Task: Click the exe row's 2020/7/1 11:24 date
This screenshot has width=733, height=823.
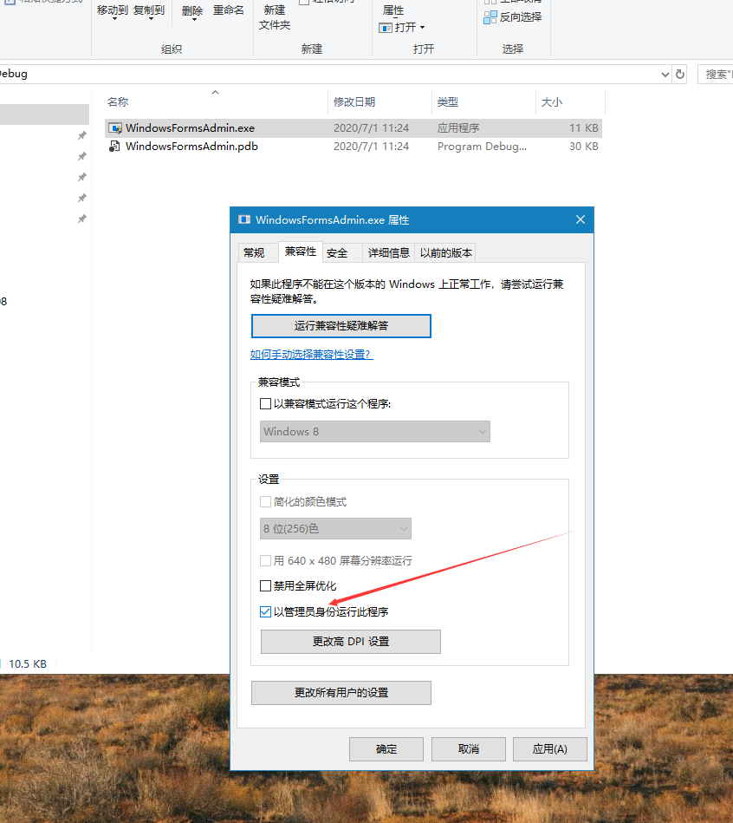Action: (371, 128)
